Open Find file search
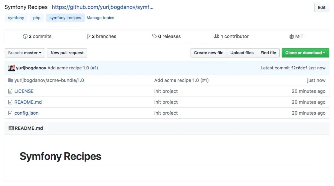 coord(268,53)
